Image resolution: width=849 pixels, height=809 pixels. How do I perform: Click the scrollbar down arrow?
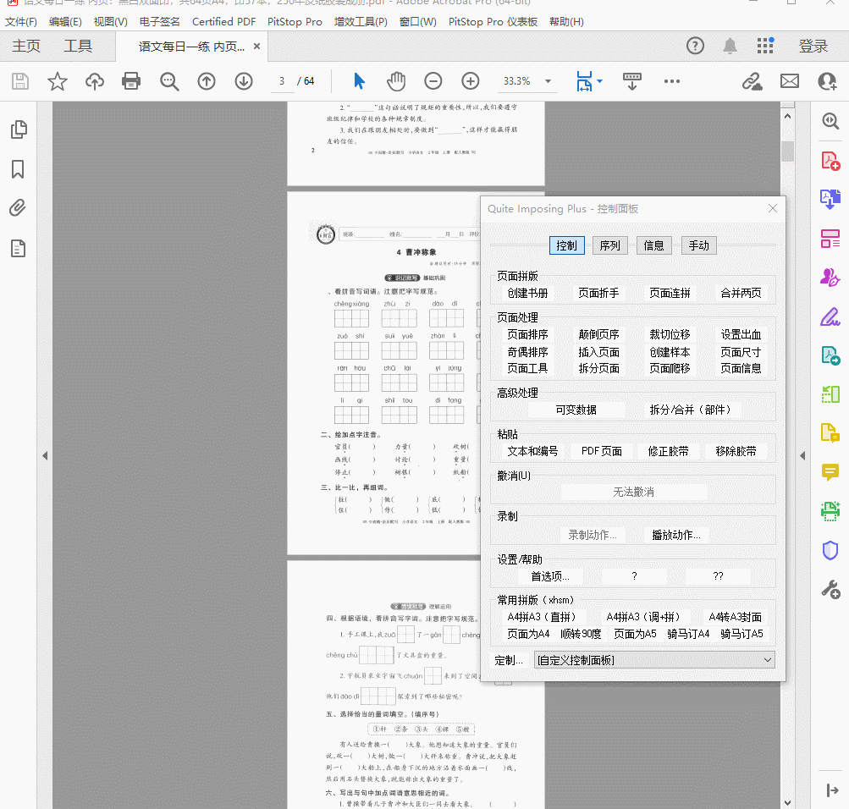click(x=787, y=802)
